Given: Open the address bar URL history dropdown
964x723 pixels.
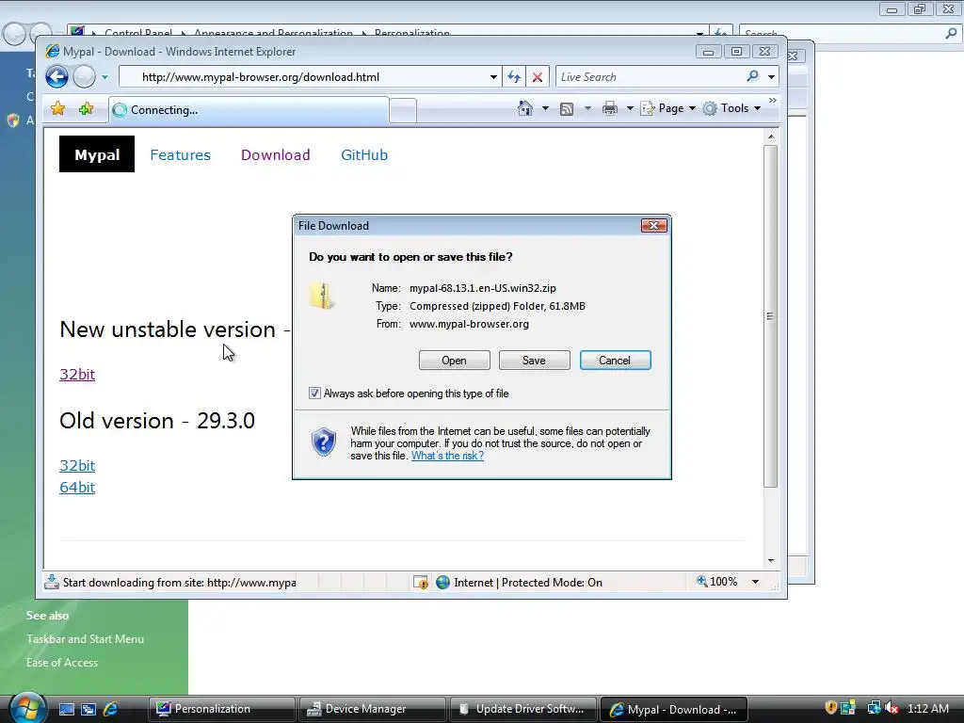Looking at the screenshot, I should tap(493, 77).
